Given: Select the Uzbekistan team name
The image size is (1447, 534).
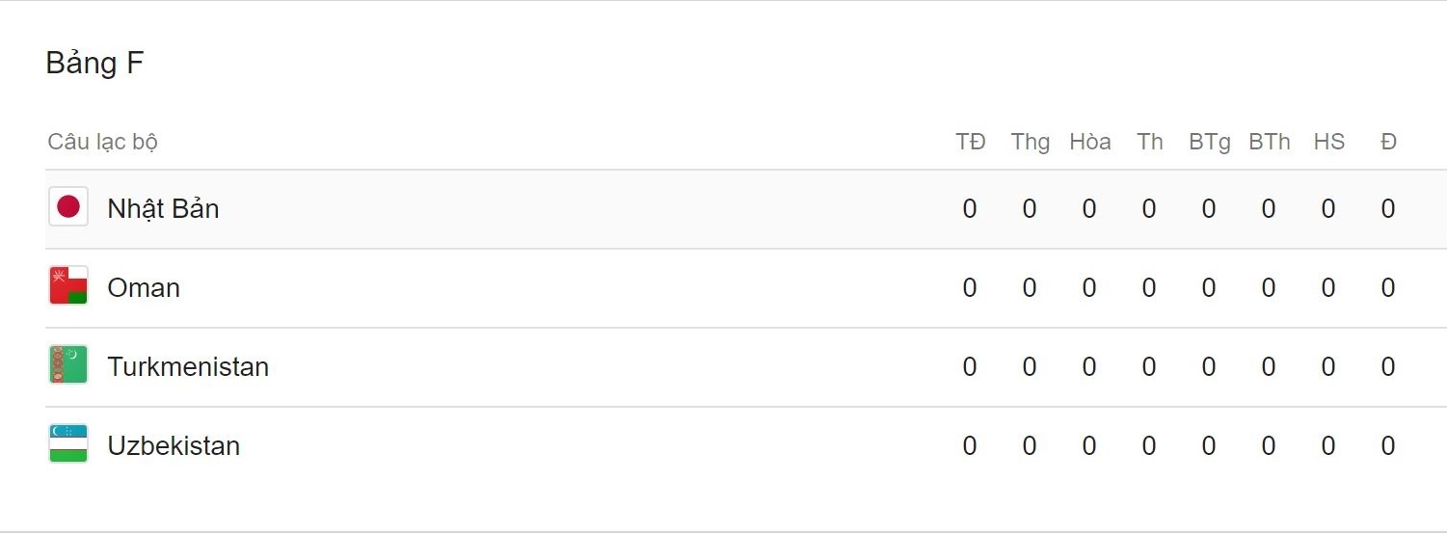Looking at the screenshot, I should click(174, 446).
